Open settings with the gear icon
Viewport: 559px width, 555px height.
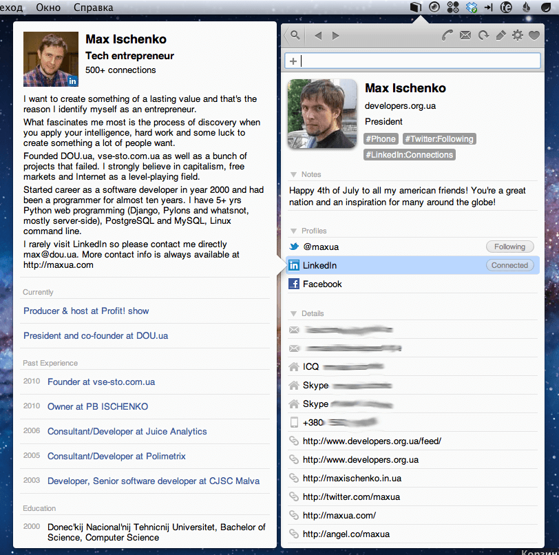click(517, 35)
